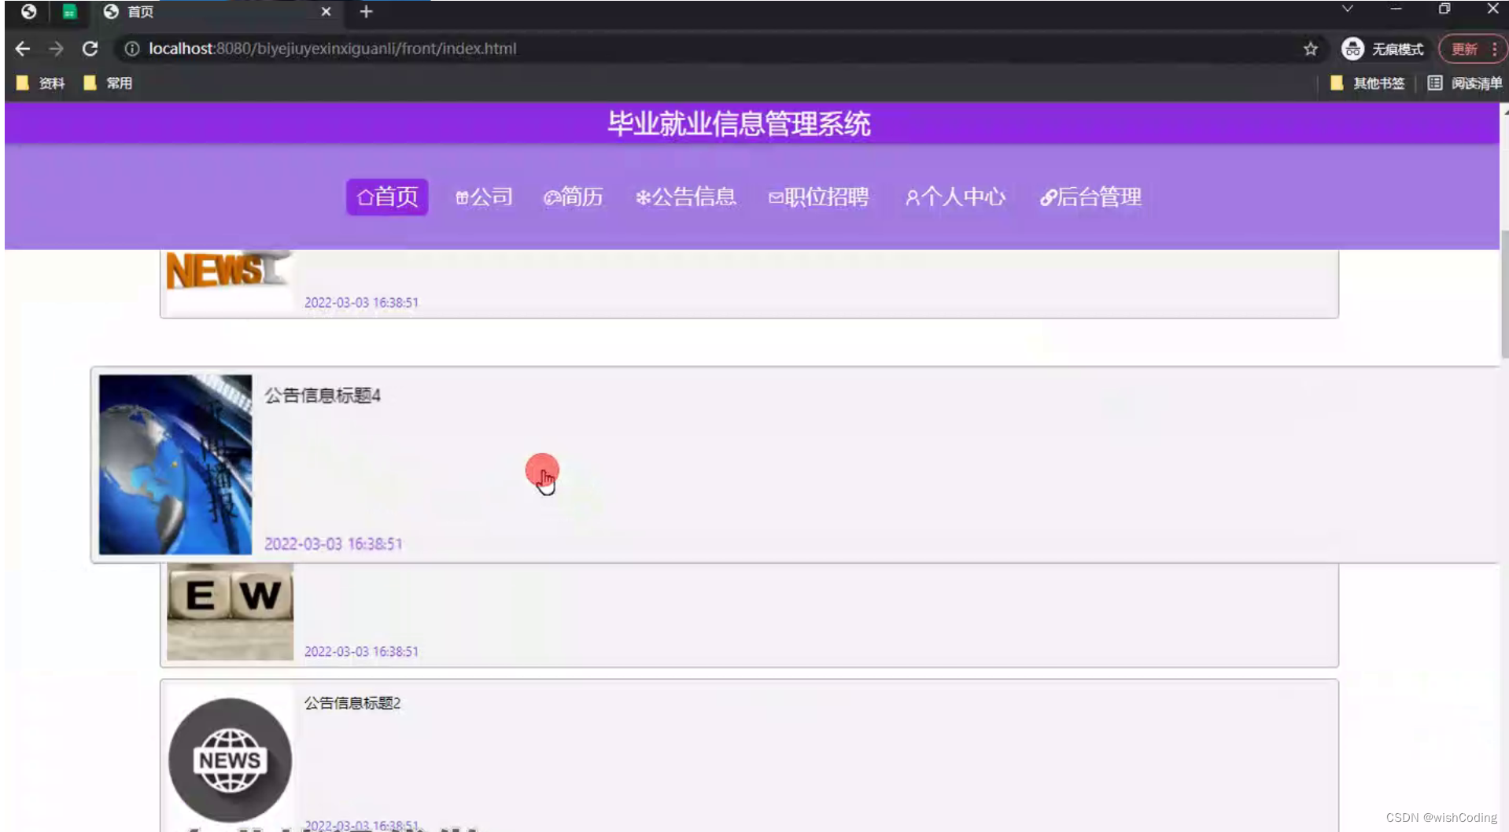Image resolution: width=1509 pixels, height=832 pixels.
Task: Click the NEWS globe thumbnail for 公告信息标题2
Action: click(229, 759)
